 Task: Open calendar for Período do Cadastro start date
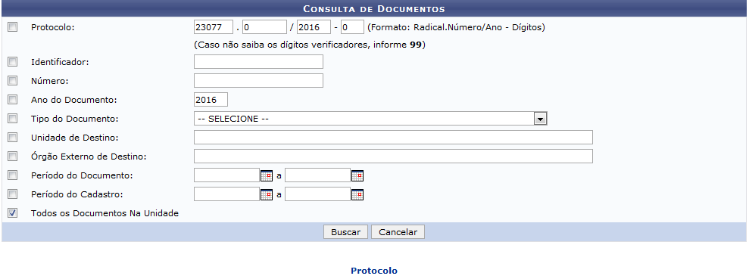(267, 194)
